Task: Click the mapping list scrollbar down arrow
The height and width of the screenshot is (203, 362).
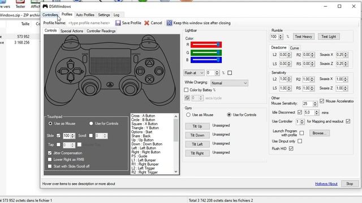Action: pos(176,171)
